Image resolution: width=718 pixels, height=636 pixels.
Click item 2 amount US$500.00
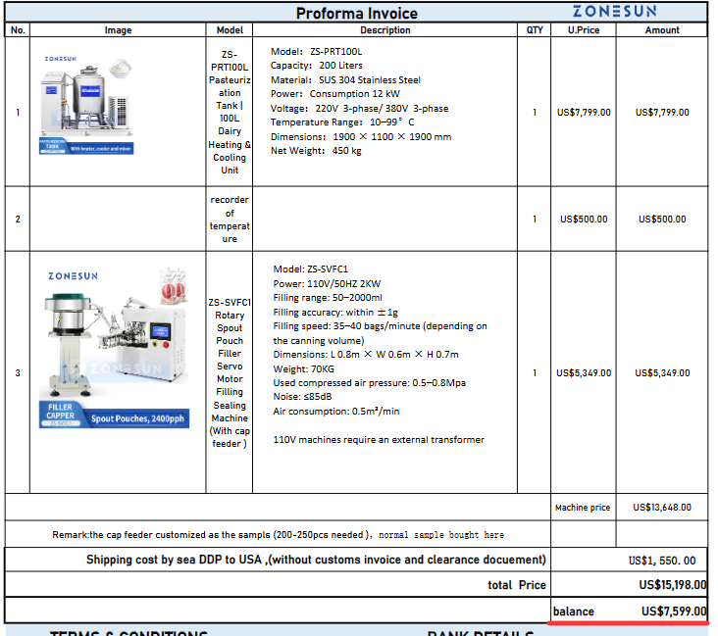coord(662,220)
